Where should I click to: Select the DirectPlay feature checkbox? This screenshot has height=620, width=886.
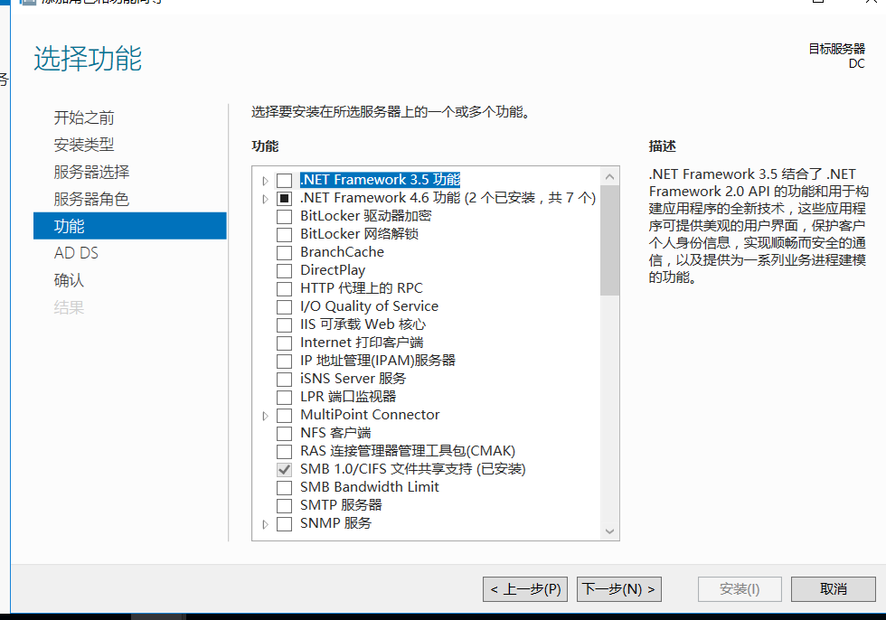(x=284, y=270)
